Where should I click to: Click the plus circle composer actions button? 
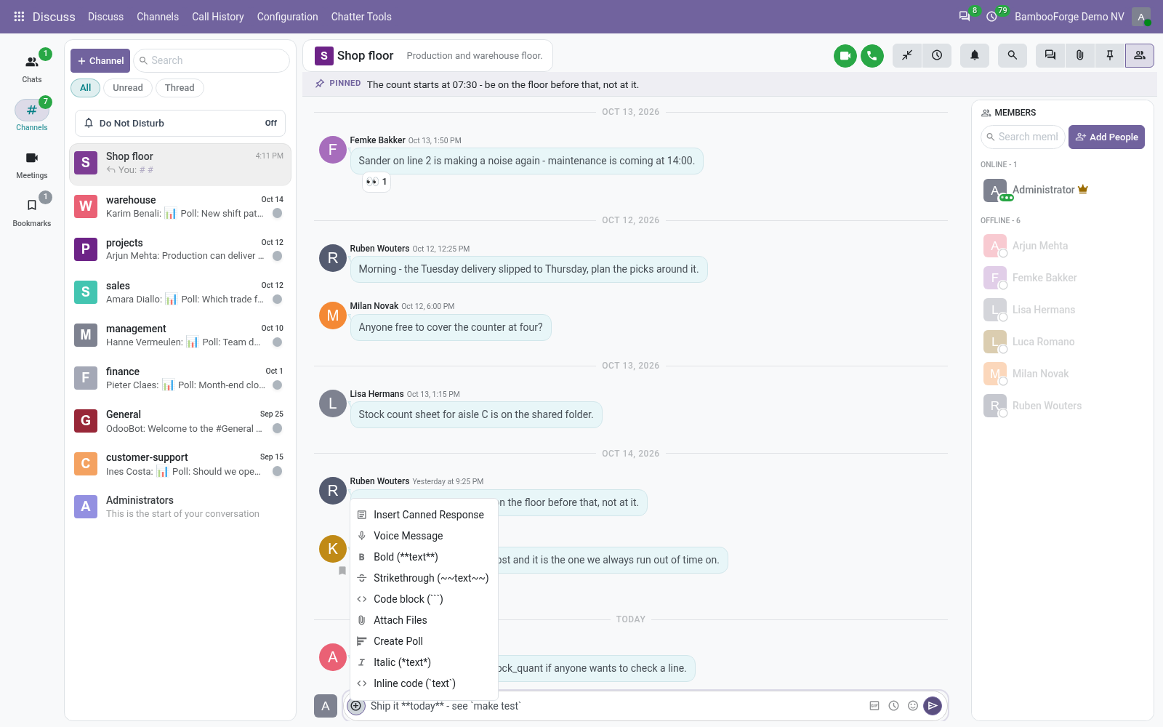(x=356, y=706)
